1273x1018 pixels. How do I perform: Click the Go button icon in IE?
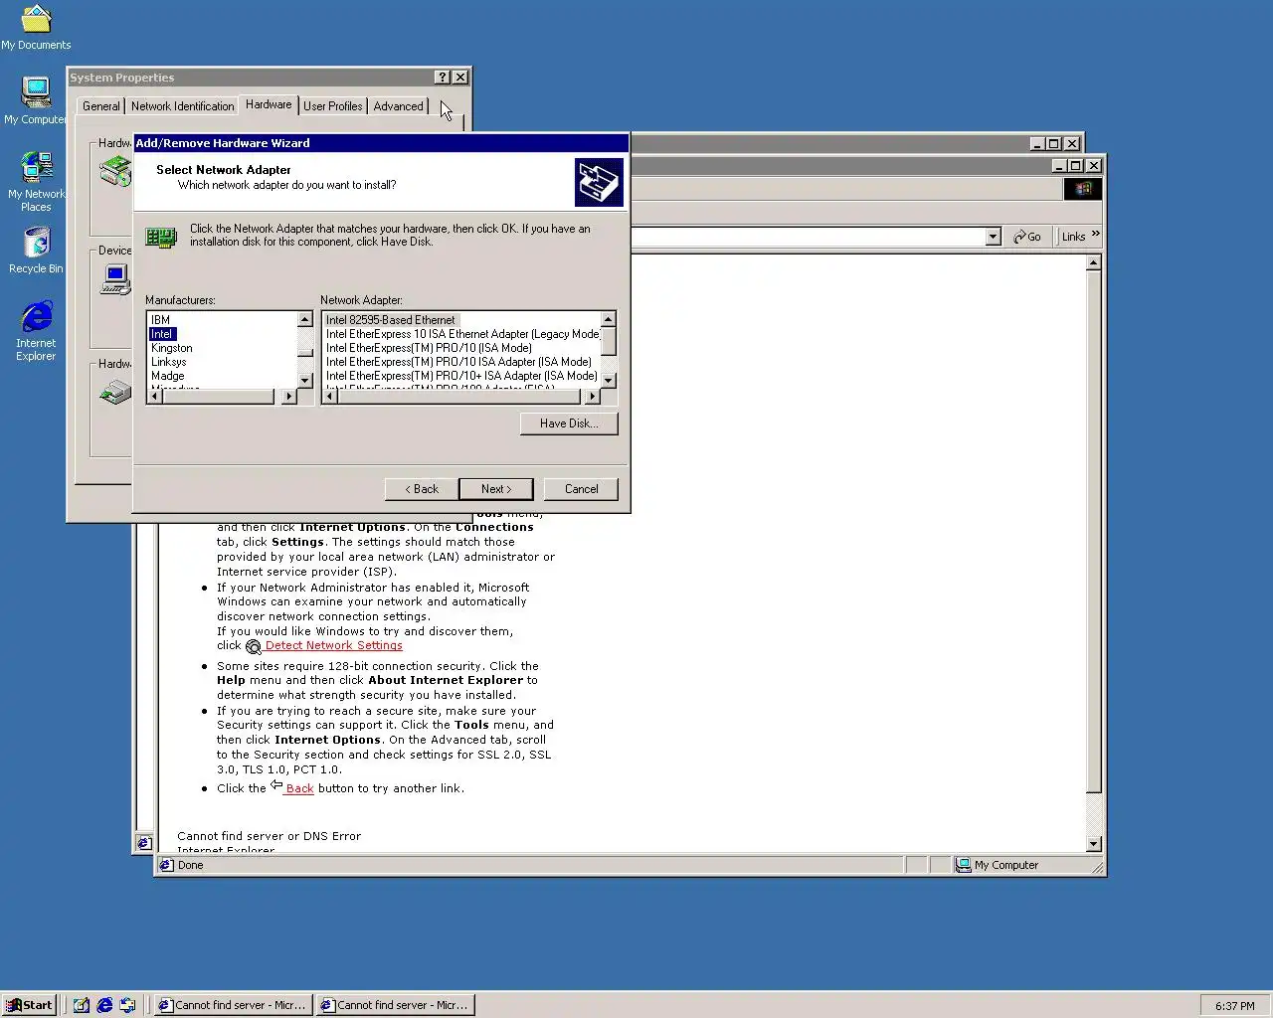[1026, 237]
